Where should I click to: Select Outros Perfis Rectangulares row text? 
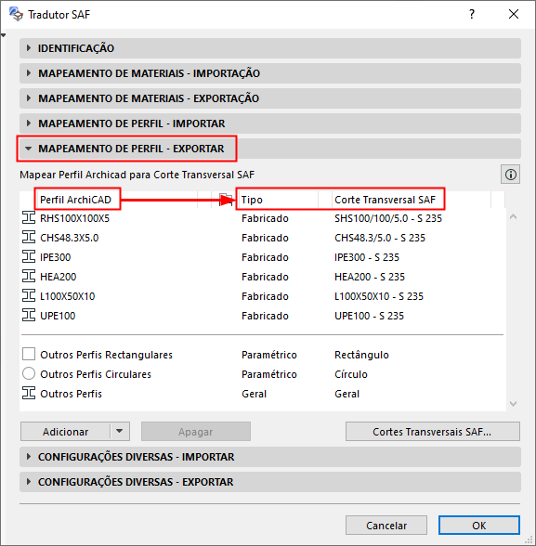pyautogui.click(x=106, y=355)
